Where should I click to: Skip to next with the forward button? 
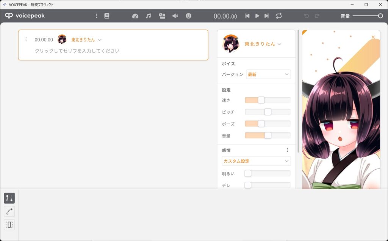click(x=266, y=16)
